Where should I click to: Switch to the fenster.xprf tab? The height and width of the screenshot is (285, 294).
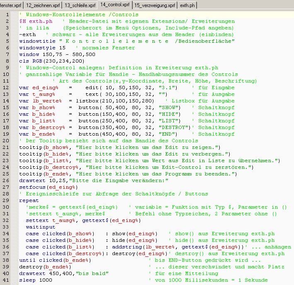click(x=11, y=5)
